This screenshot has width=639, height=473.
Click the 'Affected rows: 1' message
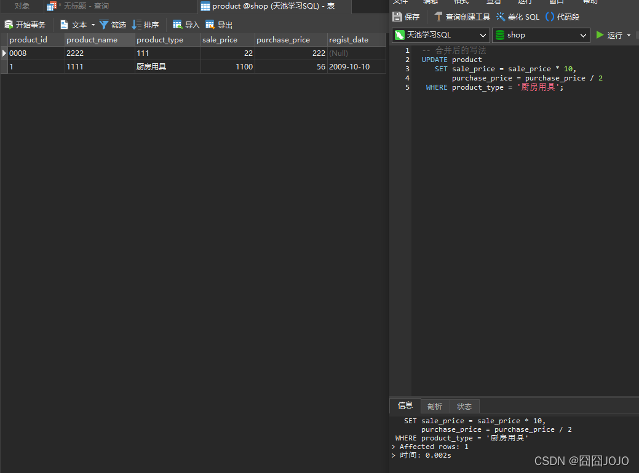coord(430,447)
